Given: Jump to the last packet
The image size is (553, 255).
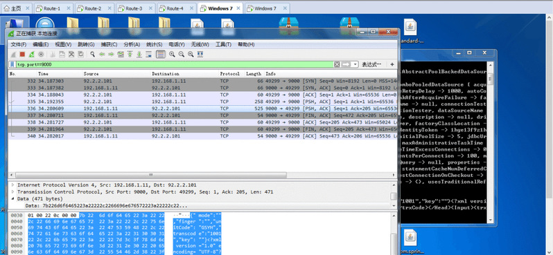Looking at the screenshot, I should pos(139,55).
